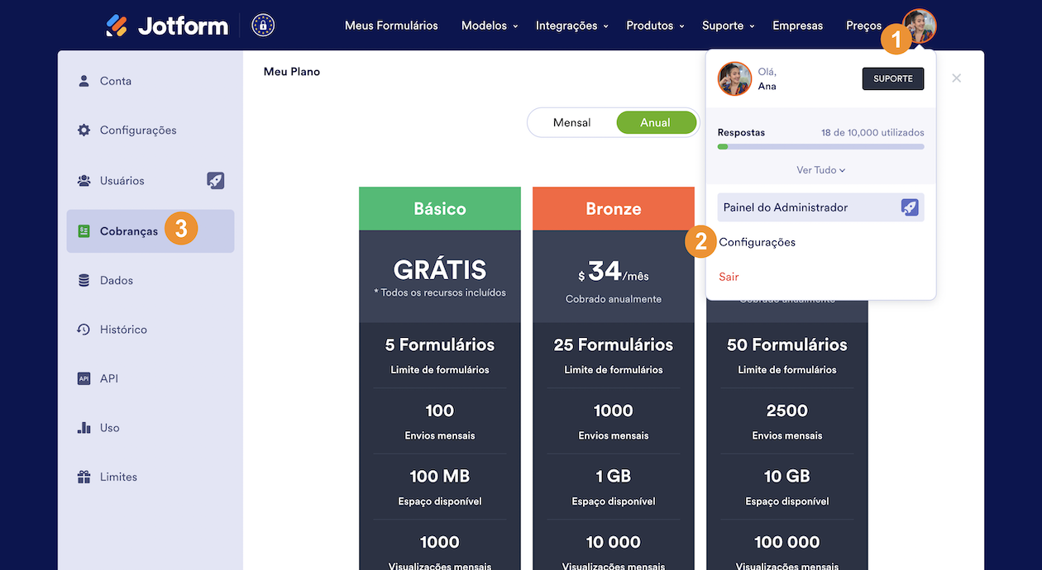Click Ana's profile picture in the dropdown panel

pyautogui.click(x=734, y=78)
